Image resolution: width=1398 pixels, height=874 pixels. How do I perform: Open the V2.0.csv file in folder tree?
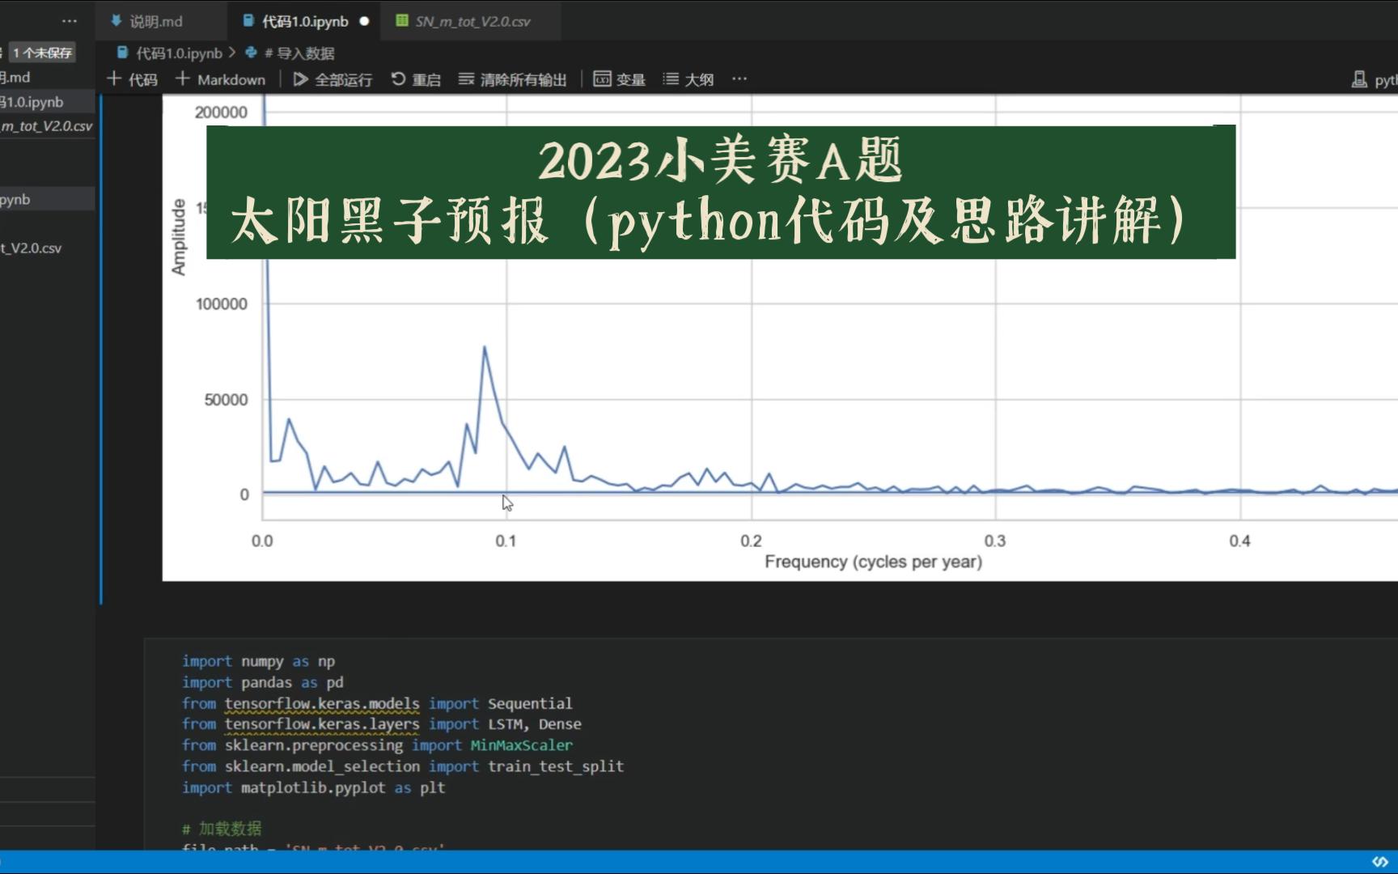point(47,248)
